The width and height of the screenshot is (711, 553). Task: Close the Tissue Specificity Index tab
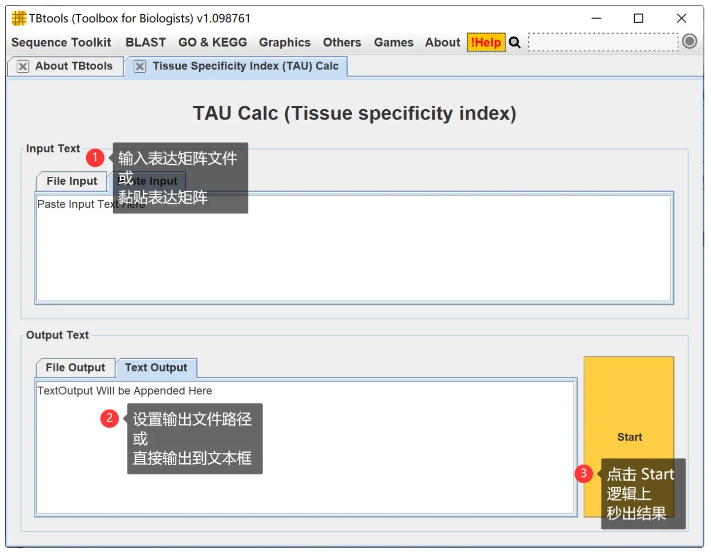[140, 66]
